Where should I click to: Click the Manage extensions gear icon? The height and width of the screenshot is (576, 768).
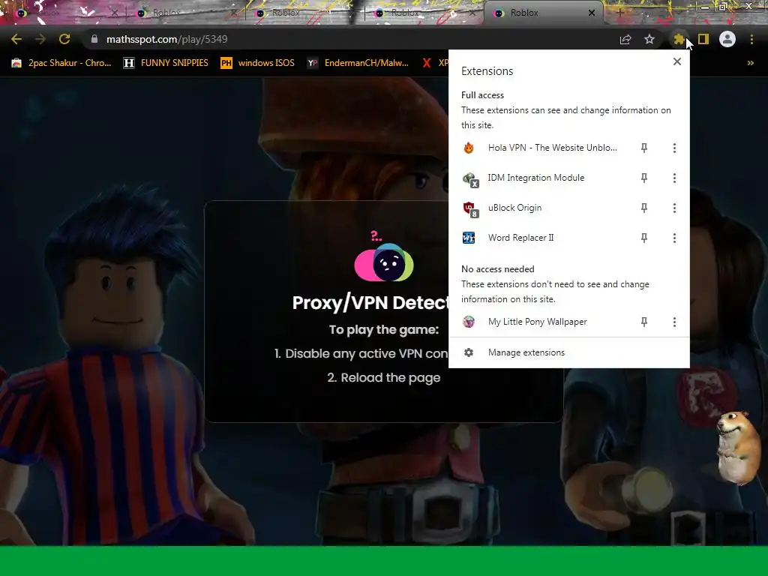469,352
